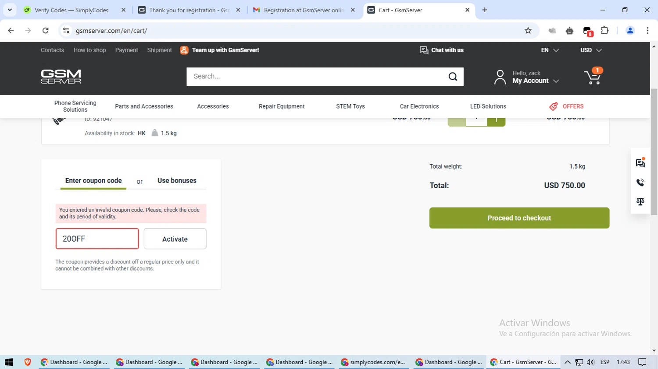Launch Brave browser from taskbar
This screenshot has width=658, height=369.
point(28,362)
